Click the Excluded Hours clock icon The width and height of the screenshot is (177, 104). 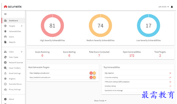click(x=5, y=84)
